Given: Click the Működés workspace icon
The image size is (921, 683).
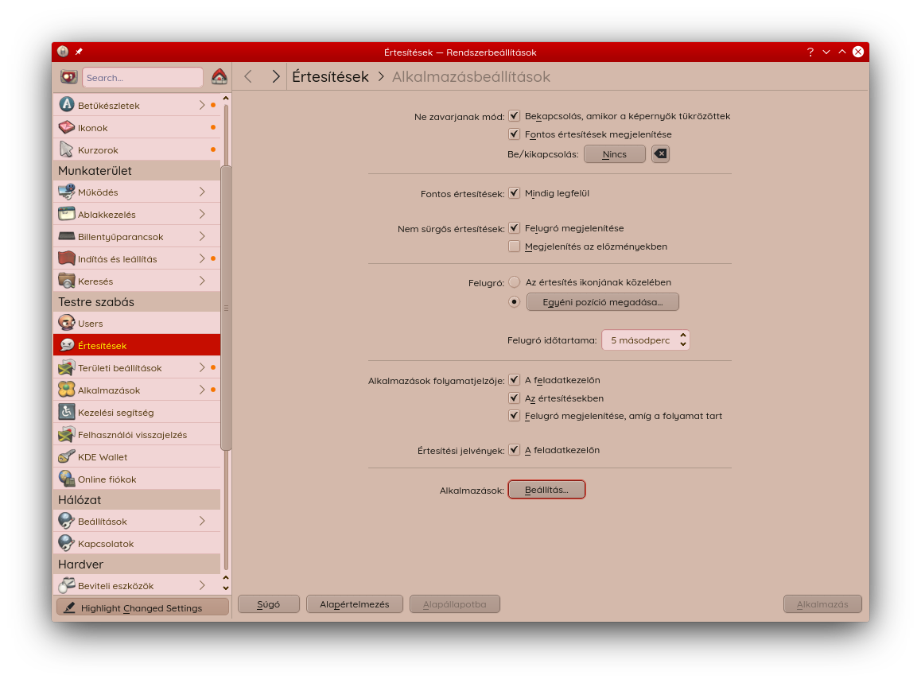Looking at the screenshot, I should point(66,192).
